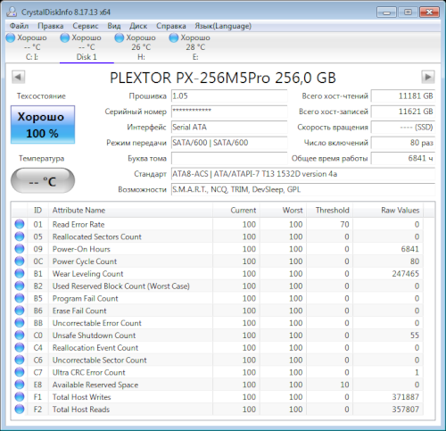
Task: Select the C: I: disk status orb
Action: tap(11, 37)
